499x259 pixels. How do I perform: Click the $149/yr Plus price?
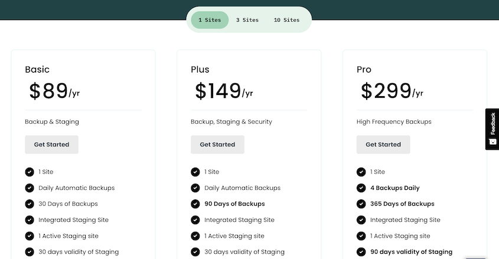(x=224, y=91)
